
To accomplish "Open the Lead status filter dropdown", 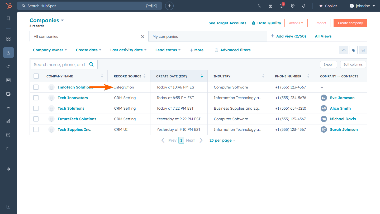I will pyautogui.click(x=168, y=50).
